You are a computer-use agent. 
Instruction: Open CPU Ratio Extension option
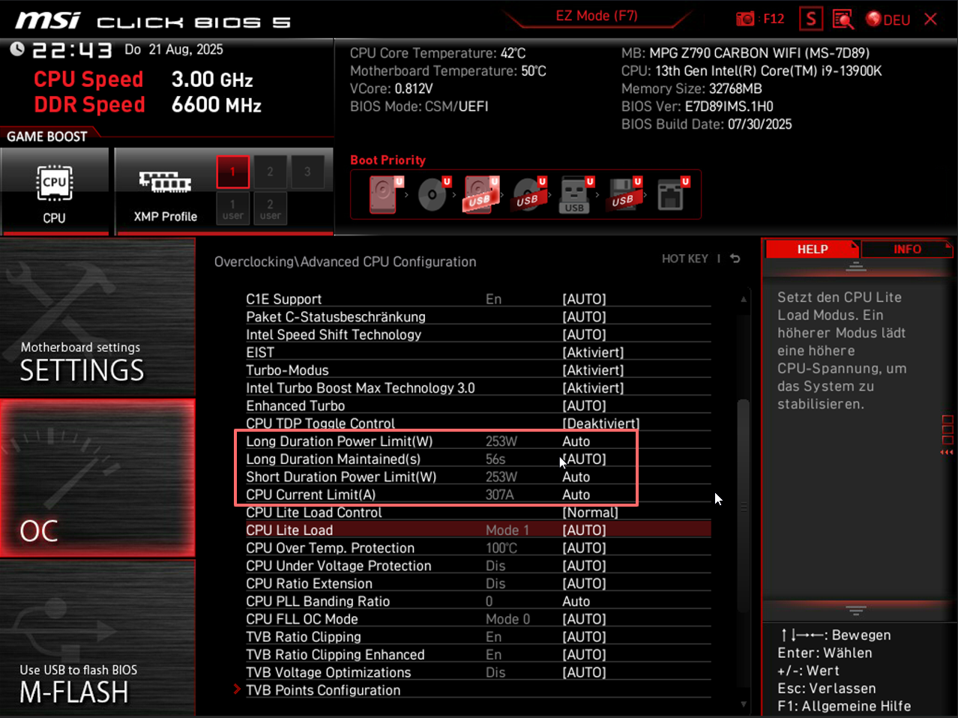click(x=478, y=584)
